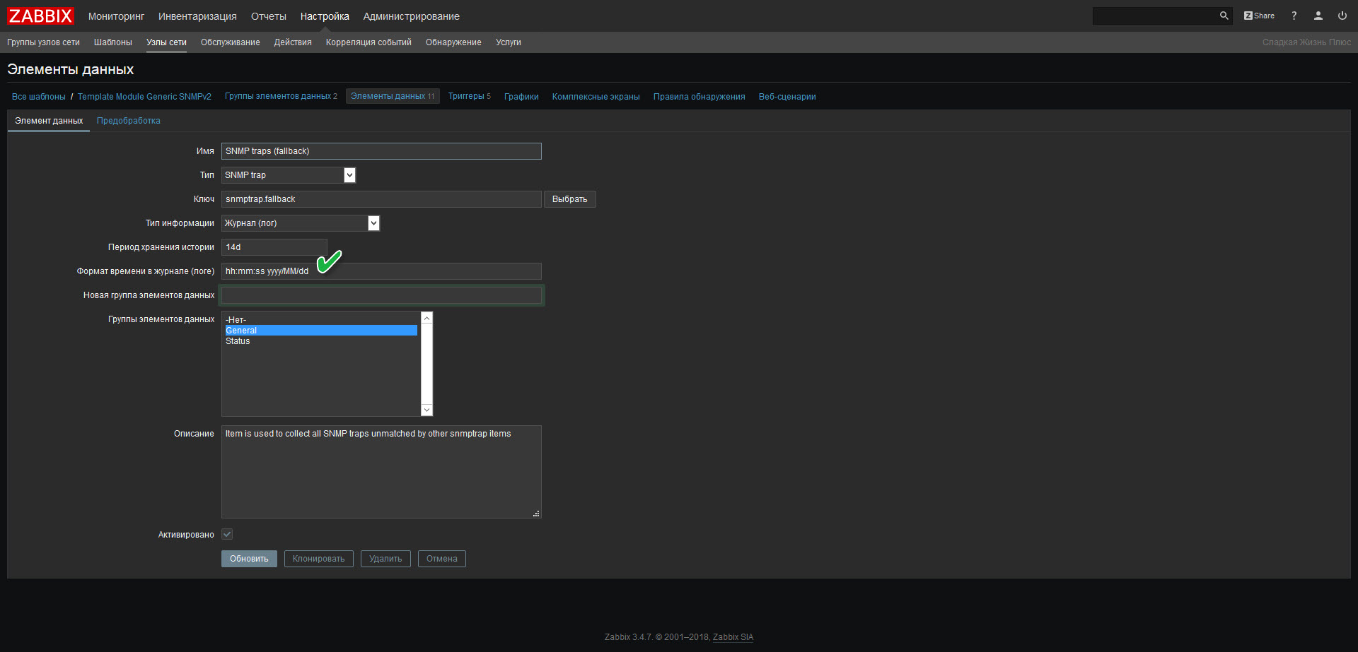Viewport: 1358px width, 652px height.
Task: Go to Услуги submenu
Action: point(509,42)
